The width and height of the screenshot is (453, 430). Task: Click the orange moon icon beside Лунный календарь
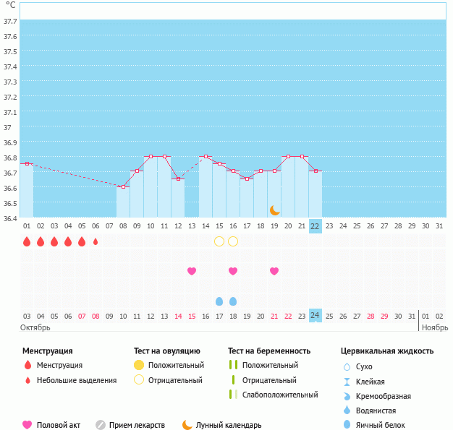[x=187, y=425]
